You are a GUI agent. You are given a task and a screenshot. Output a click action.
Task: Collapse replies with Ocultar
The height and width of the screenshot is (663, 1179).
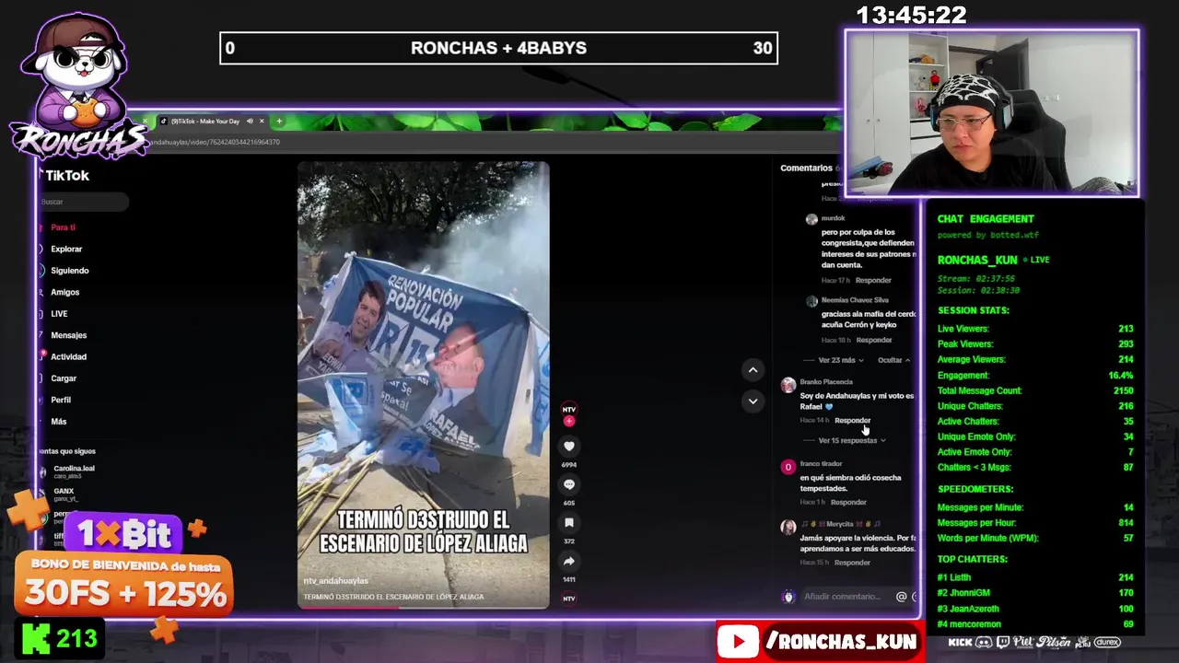893,360
